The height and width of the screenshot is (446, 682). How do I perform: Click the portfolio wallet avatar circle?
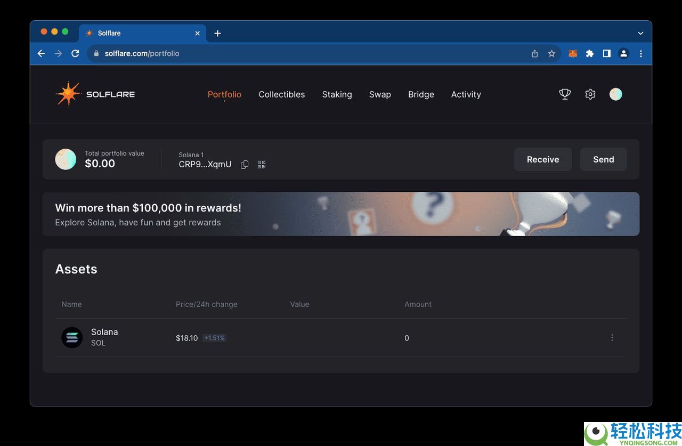tap(66, 159)
